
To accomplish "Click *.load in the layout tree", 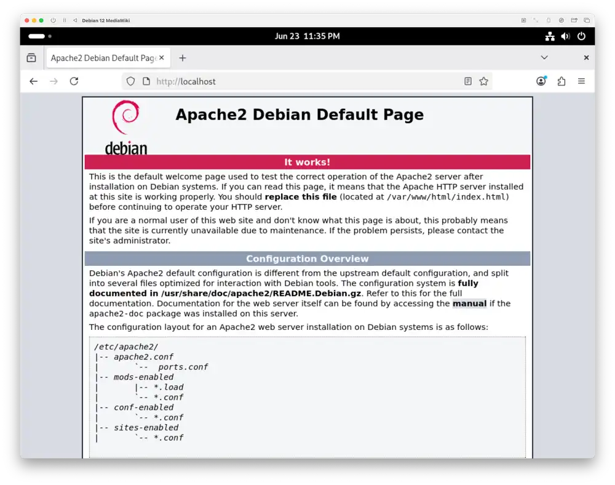I will 169,387.
